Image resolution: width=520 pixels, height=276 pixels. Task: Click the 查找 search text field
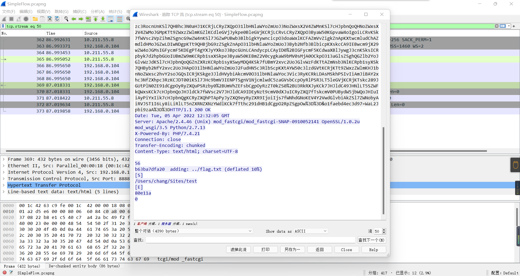tap(250, 240)
